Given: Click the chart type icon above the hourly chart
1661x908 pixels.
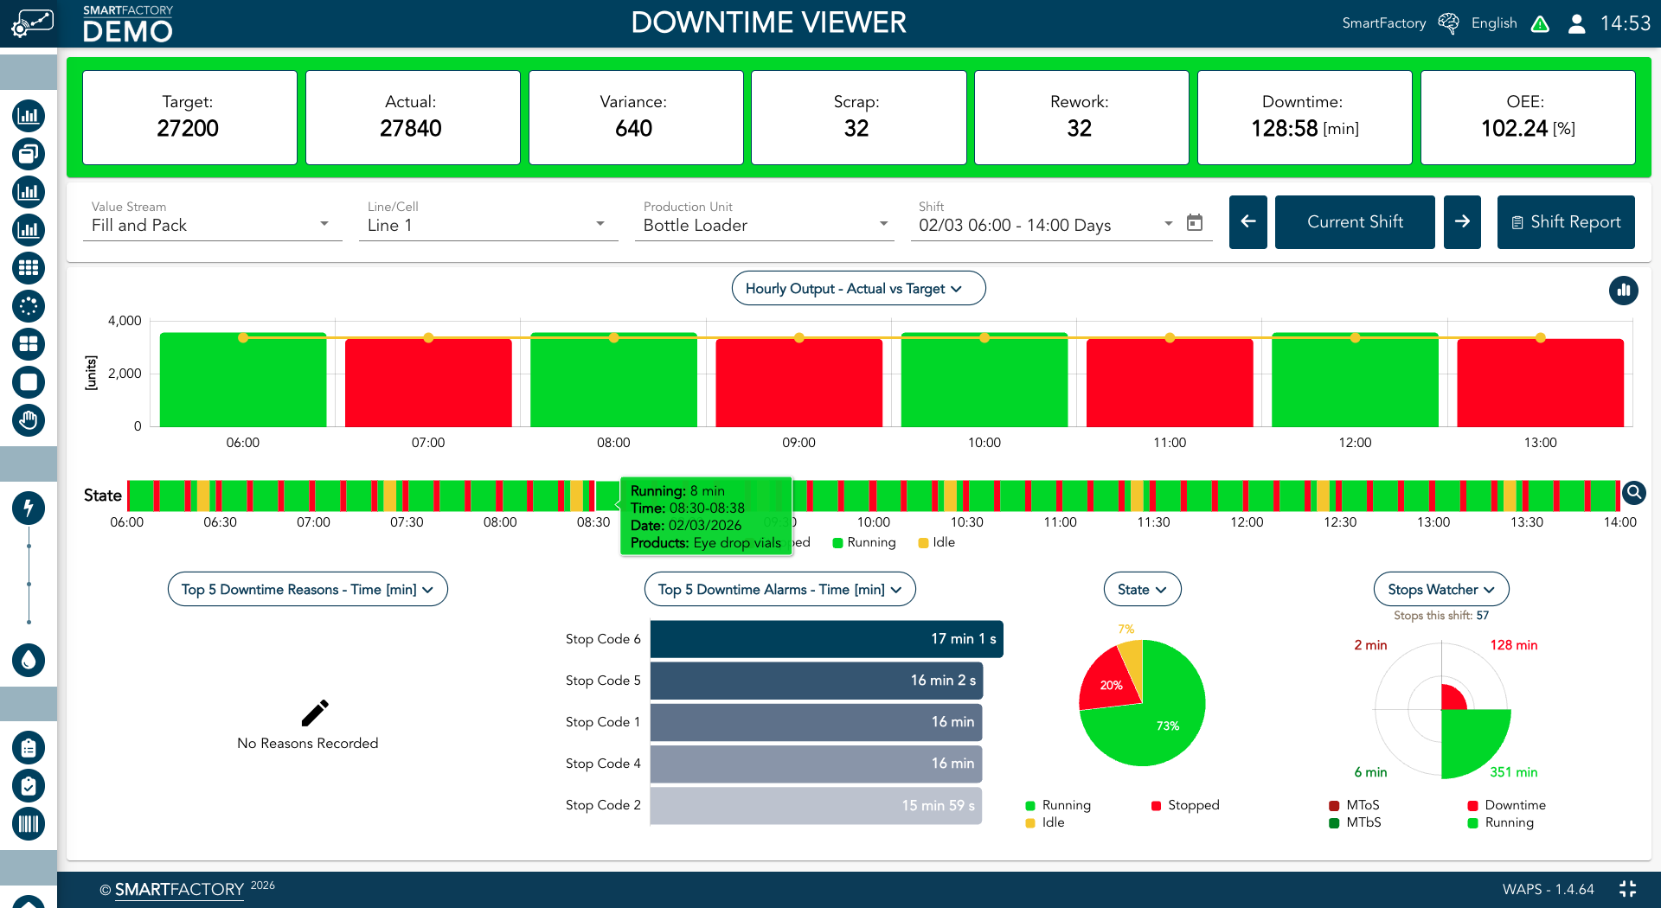Looking at the screenshot, I should [x=1624, y=291].
